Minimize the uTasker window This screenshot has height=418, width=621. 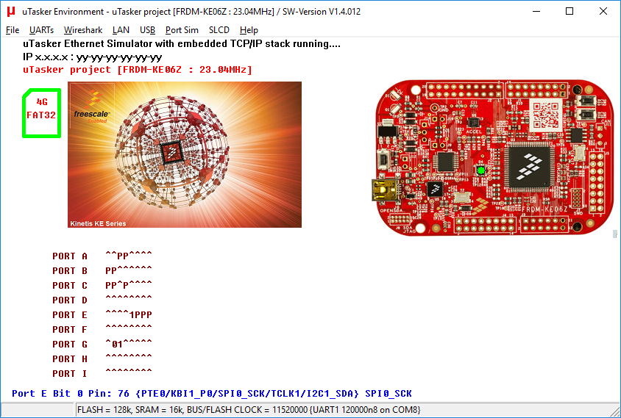pos(536,12)
